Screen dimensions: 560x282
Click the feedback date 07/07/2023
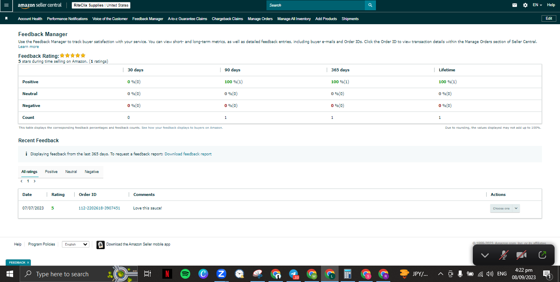tap(33, 208)
